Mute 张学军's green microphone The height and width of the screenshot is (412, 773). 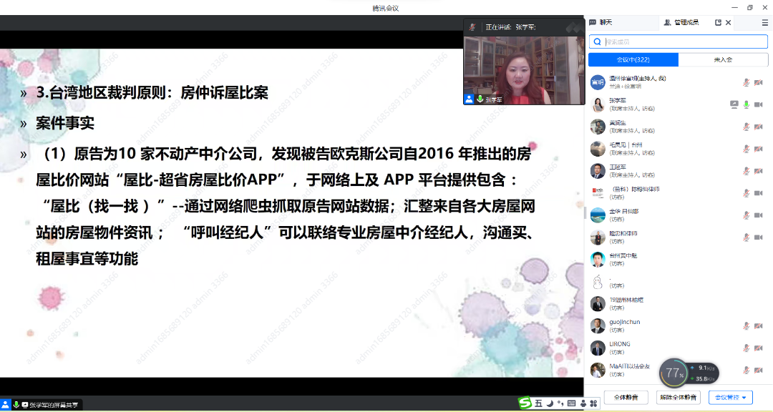click(747, 104)
